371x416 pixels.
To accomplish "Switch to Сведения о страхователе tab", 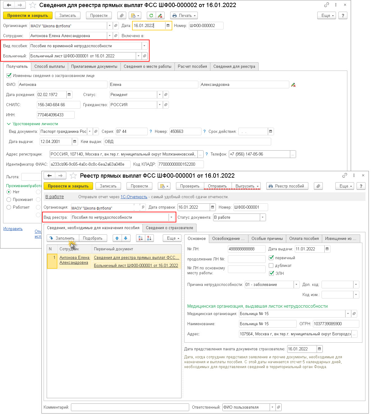I will [x=170, y=228].
